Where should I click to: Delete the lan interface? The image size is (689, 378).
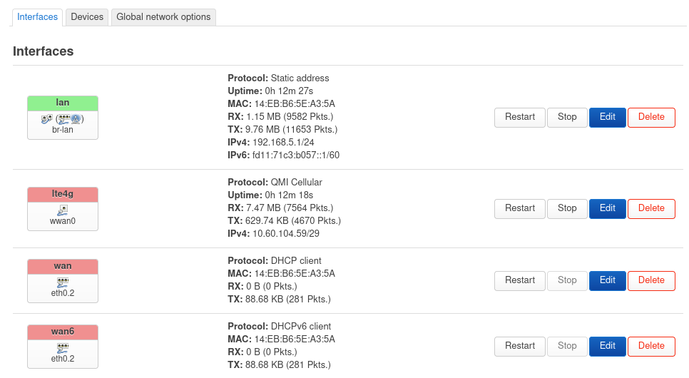point(651,118)
